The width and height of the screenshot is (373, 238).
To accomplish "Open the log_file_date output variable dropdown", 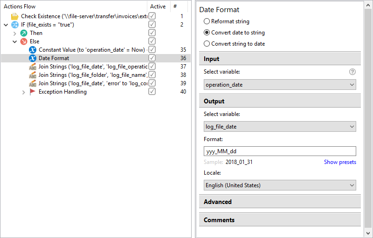I will pyautogui.click(x=280, y=127).
